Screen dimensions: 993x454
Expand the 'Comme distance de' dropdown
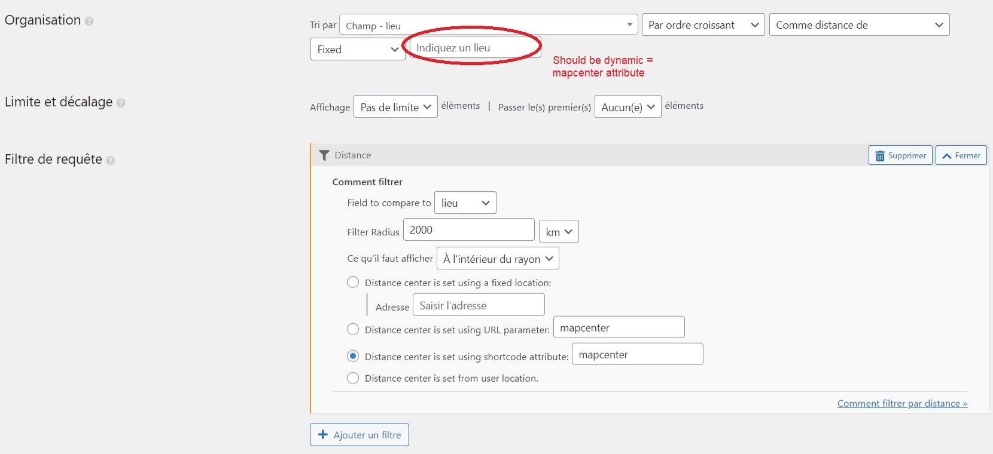pos(859,25)
